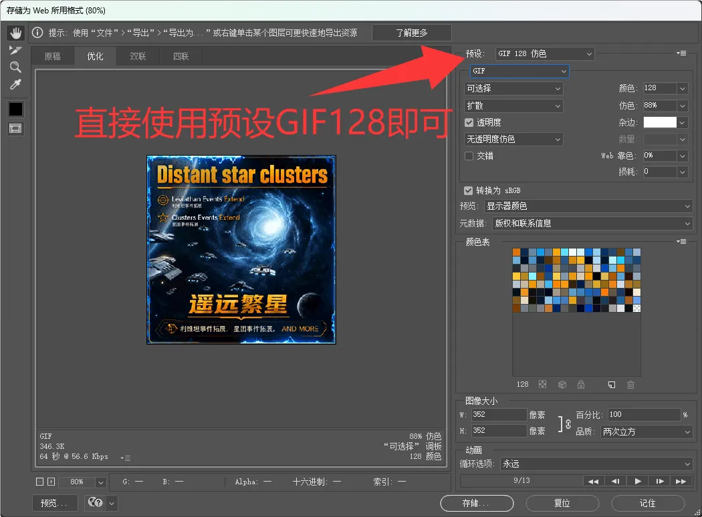Click the 了解更多 button
This screenshot has height=517, width=702.
click(x=411, y=33)
